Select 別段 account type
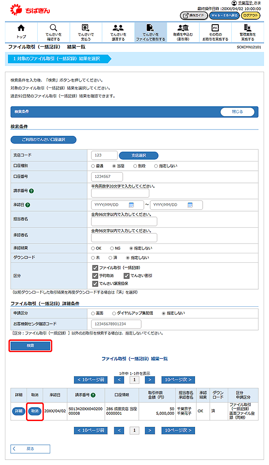269x465 pixels. coord(135,166)
